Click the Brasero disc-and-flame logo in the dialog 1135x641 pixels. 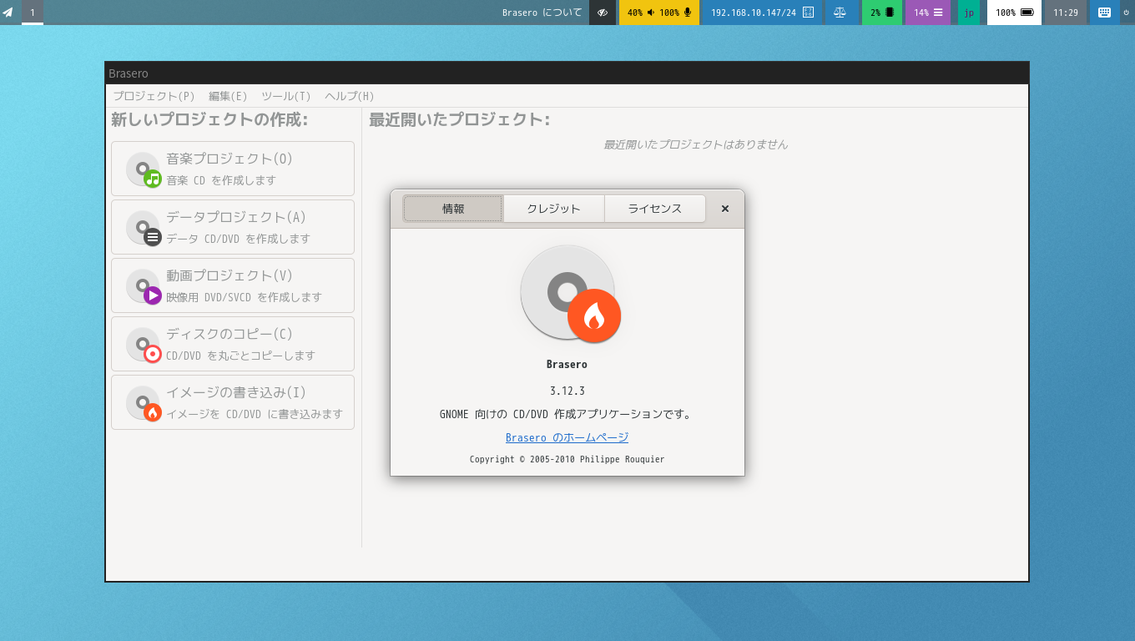point(571,293)
